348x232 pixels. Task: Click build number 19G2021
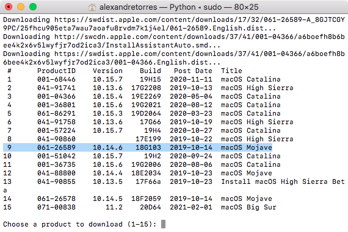pos(146,105)
